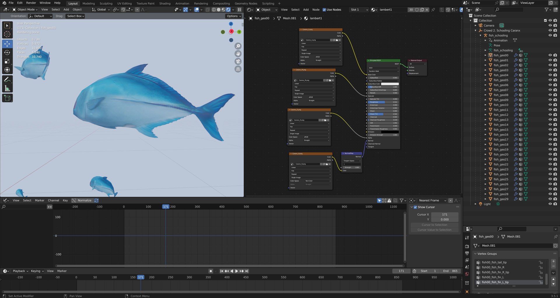Activate the Rotate tool

point(7,52)
